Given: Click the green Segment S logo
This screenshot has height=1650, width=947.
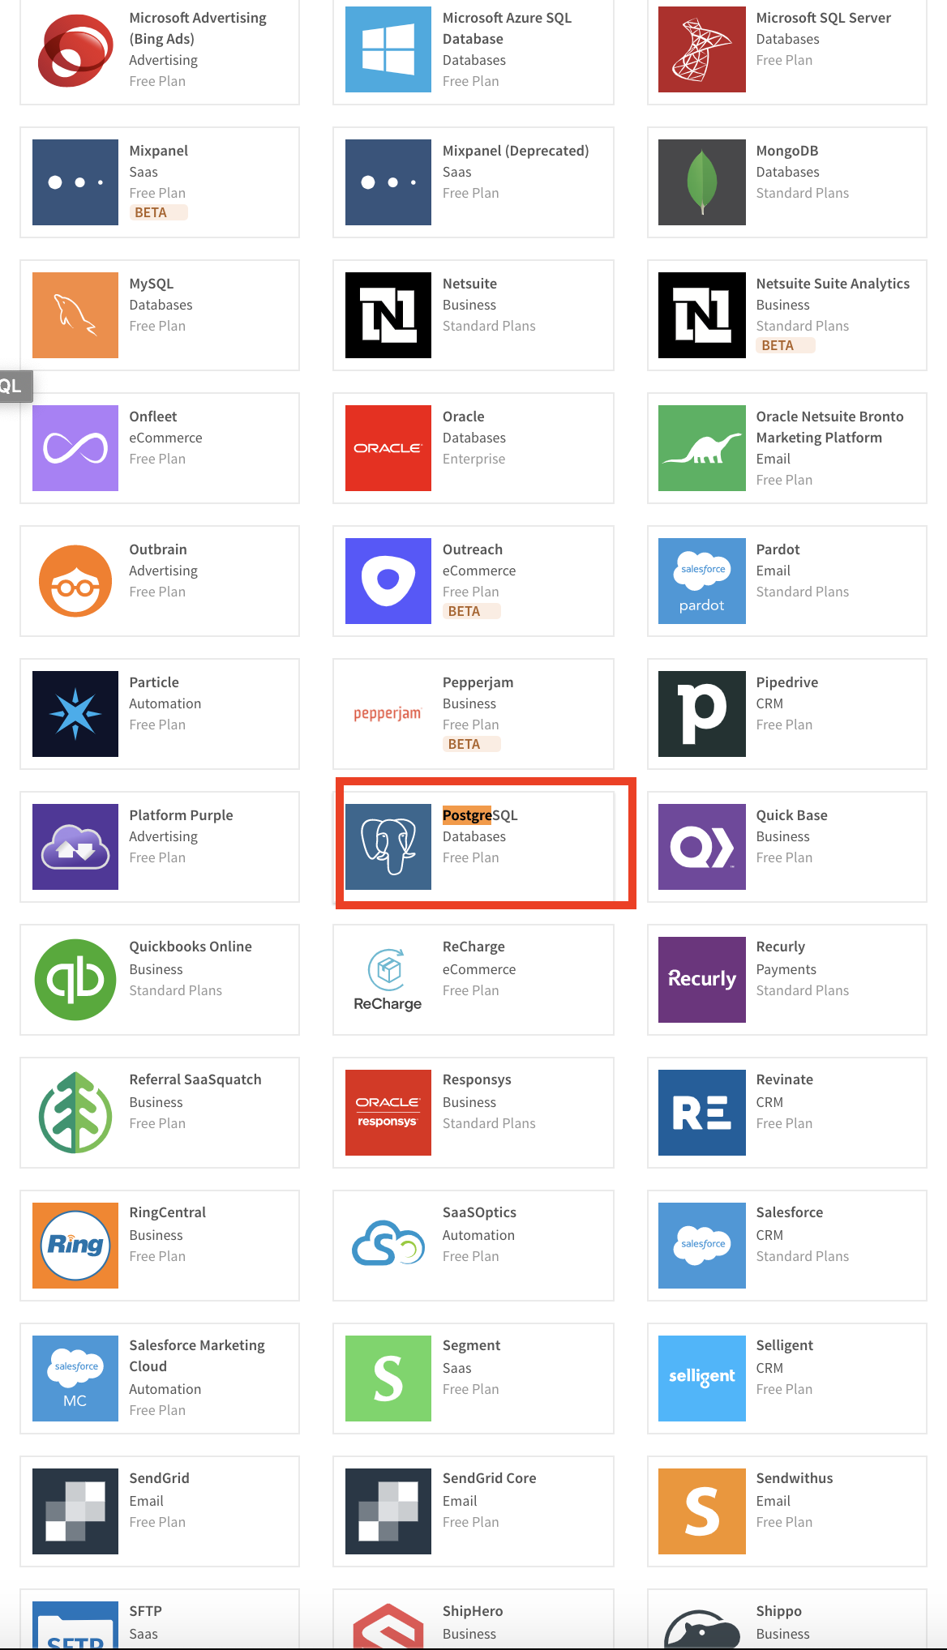Looking at the screenshot, I should [x=388, y=1379].
